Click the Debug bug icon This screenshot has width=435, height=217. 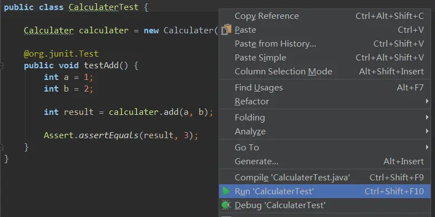(226, 205)
